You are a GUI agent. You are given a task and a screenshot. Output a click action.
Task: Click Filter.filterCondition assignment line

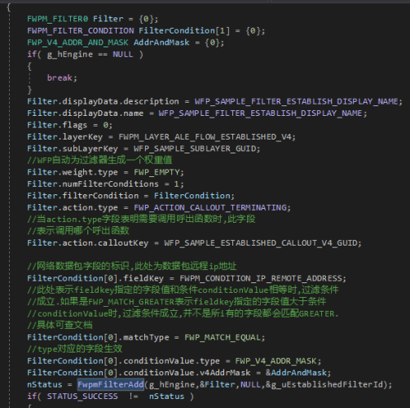point(130,196)
